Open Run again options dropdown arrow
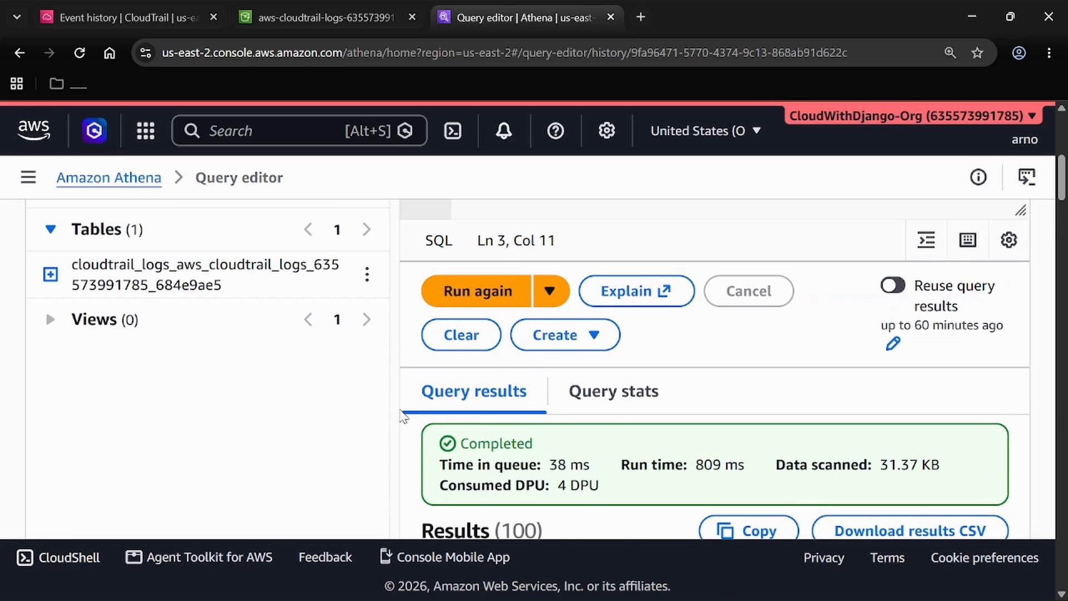This screenshot has width=1068, height=601. pyautogui.click(x=550, y=291)
